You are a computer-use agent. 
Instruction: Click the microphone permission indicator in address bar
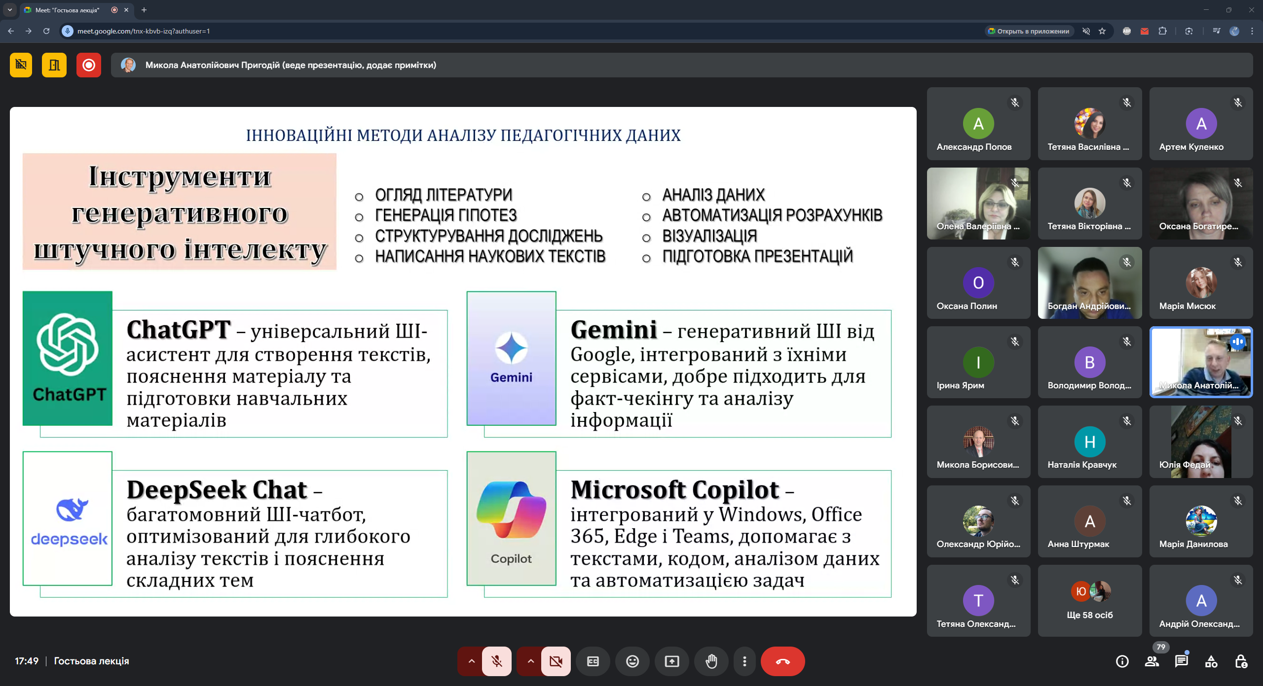pos(68,31)
